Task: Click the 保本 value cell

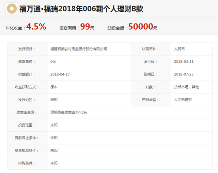Action: pos(89,87)
